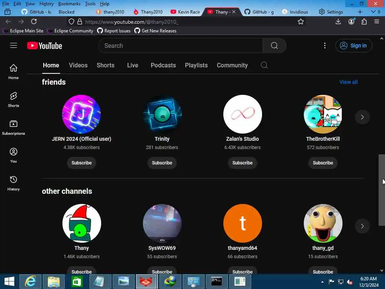Switch to the Settings browser tab
This screenshot has height=289, width=385.
tap(331, 12)
